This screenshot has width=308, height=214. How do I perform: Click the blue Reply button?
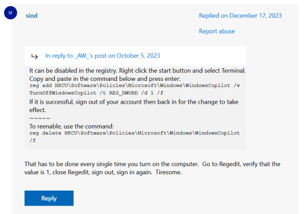(x=49, y=198)
